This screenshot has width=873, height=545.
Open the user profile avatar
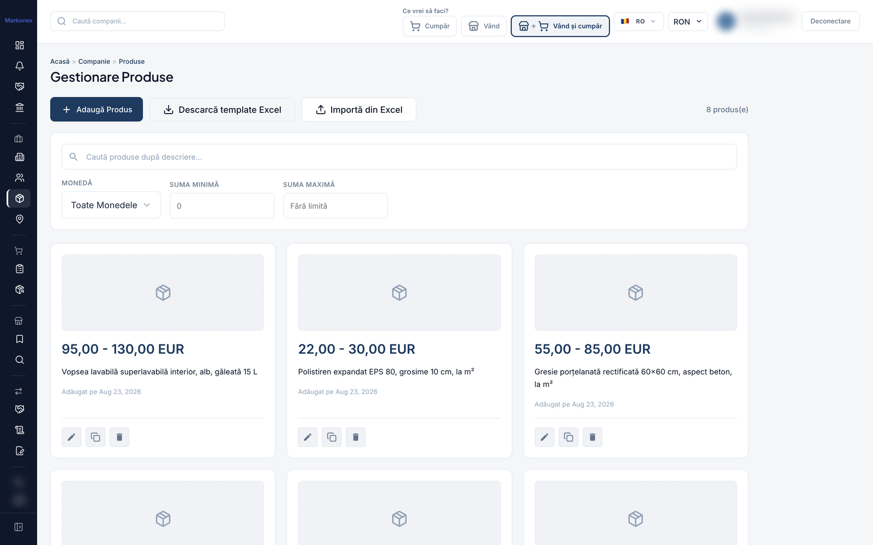726,21
